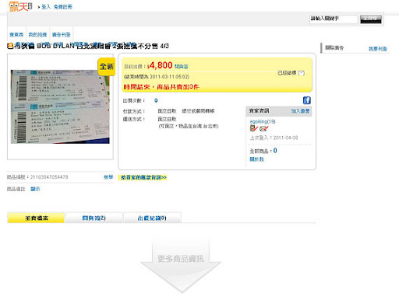Image resolution: width=399 pixels, height=300 pixels.
Task: Open 我要刊登 link in the ads sidebar
Action: click(378, 49)
